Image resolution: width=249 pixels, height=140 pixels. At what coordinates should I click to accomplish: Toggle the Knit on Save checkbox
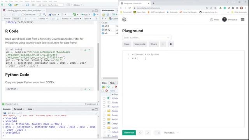23,15
